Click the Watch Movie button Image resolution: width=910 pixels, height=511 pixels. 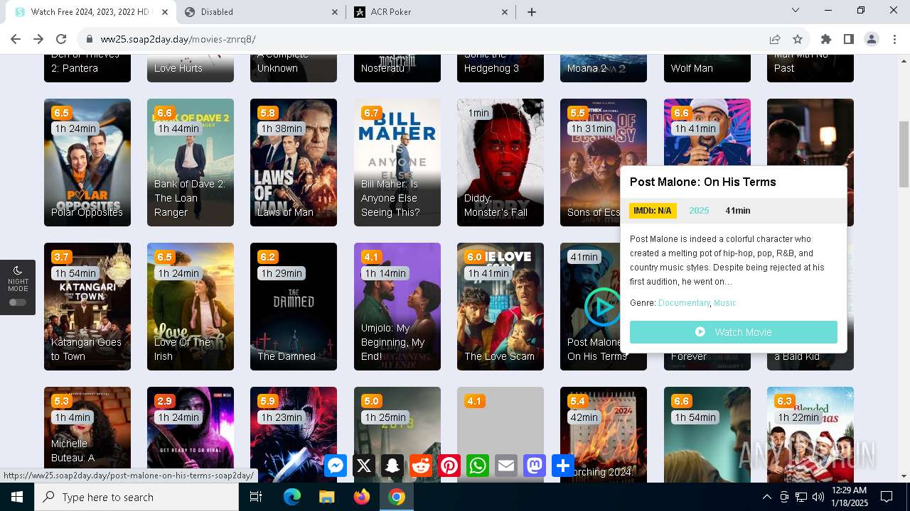click(x=734, y=332)
